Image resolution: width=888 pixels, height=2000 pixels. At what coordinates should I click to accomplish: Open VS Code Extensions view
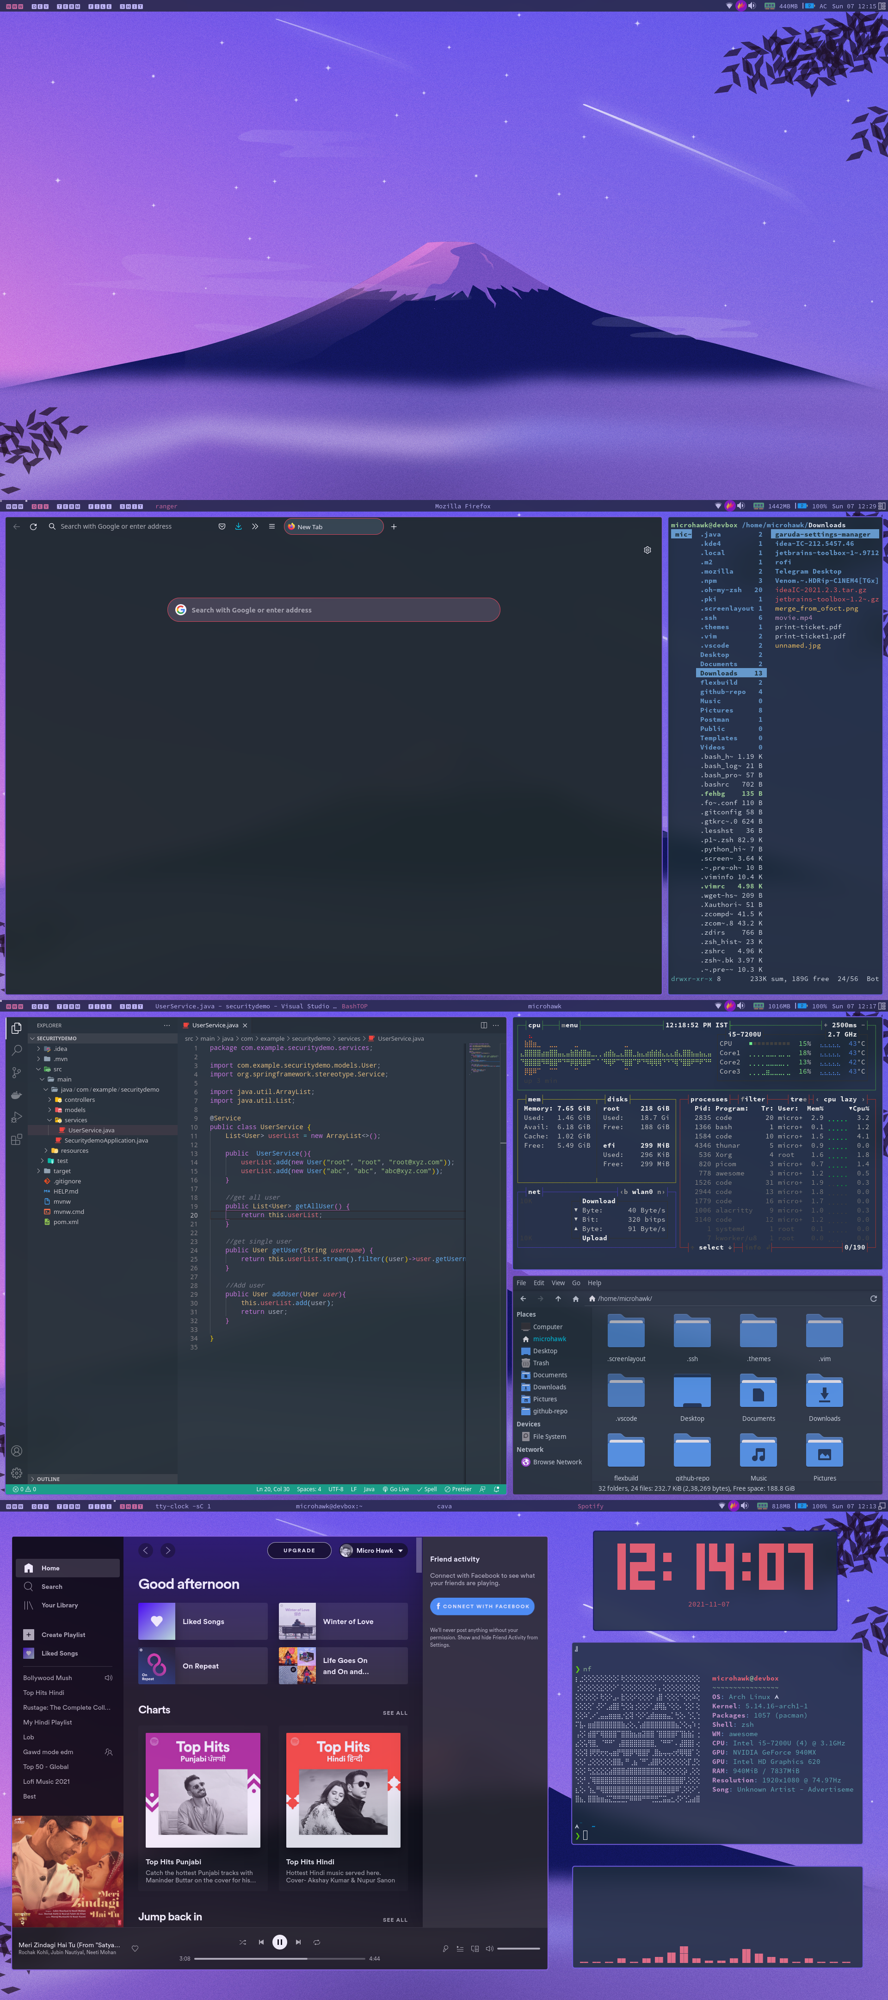pos(16,1140)
